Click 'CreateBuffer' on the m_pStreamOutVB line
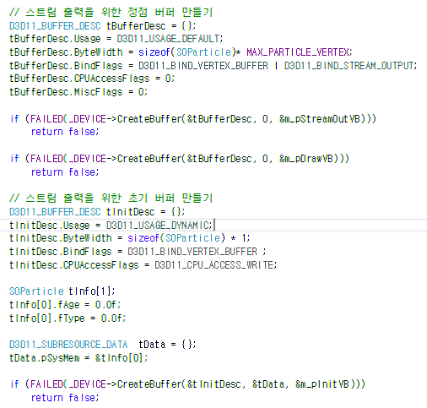427x408 pixels. tap(149, 119)
